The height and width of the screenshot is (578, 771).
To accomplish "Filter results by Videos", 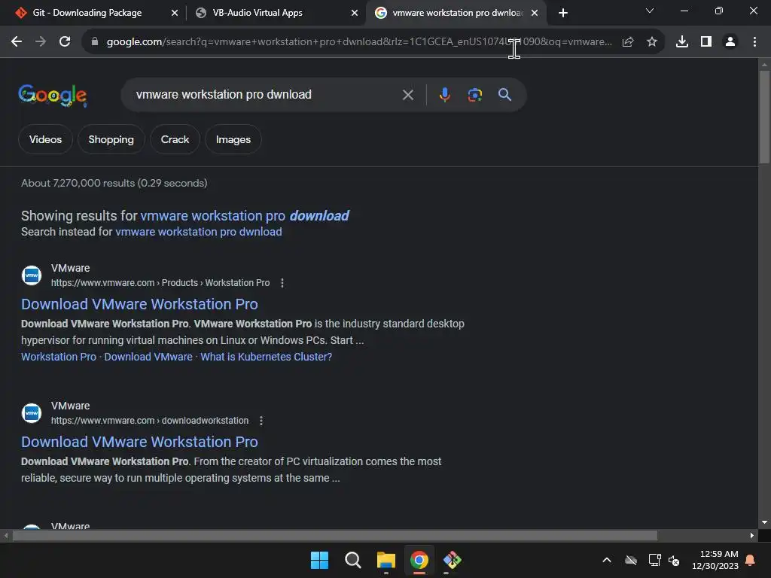I will (45, 139).
